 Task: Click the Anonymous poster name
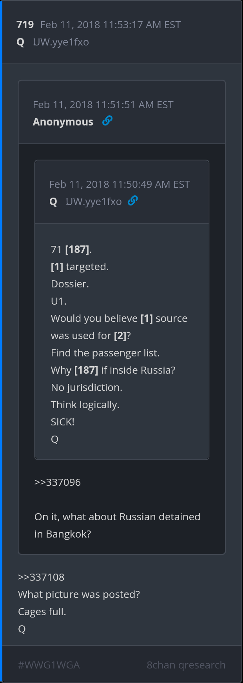(63, 122)
